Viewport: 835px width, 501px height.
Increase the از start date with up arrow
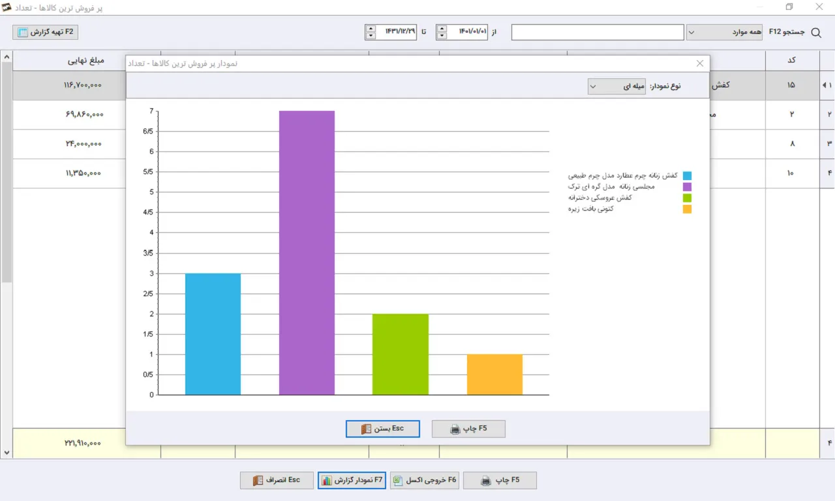click(x=442, y=28)
